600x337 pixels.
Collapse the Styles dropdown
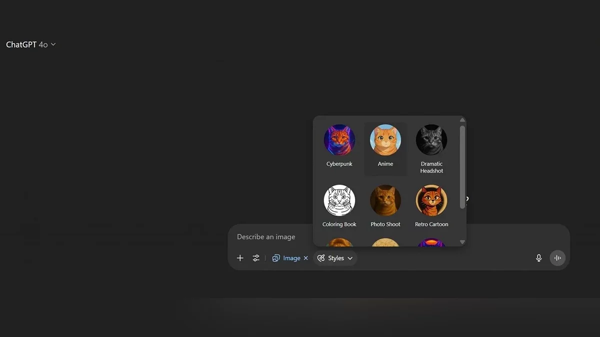pyautogui.click(x=350, y=258)
